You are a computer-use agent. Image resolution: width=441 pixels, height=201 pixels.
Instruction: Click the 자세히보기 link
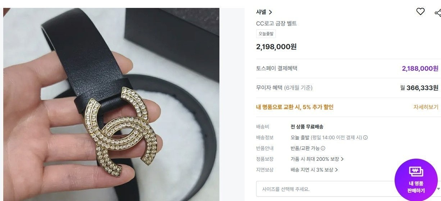426,107
